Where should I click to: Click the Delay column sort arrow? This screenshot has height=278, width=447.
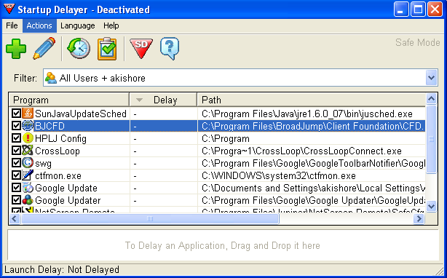click(139, 100)
